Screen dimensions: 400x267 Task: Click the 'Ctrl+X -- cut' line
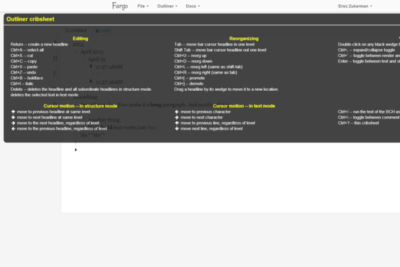(21, 56)
